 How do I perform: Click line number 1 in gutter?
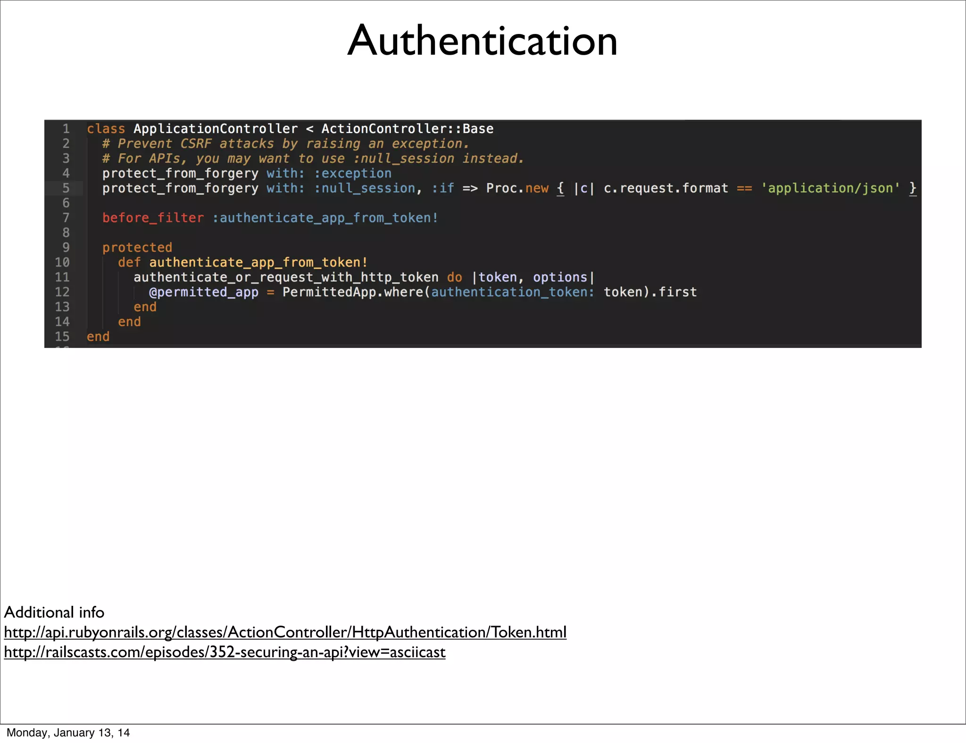click(66, 129)
